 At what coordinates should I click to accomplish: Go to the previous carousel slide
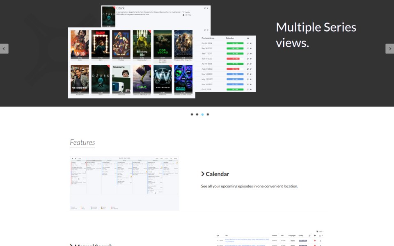(x=4, y=49)
